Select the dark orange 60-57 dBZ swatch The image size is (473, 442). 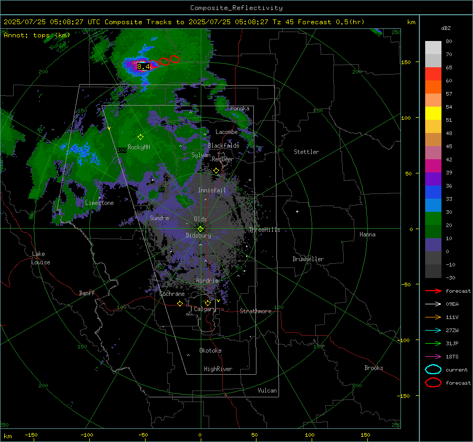(433, 87)
